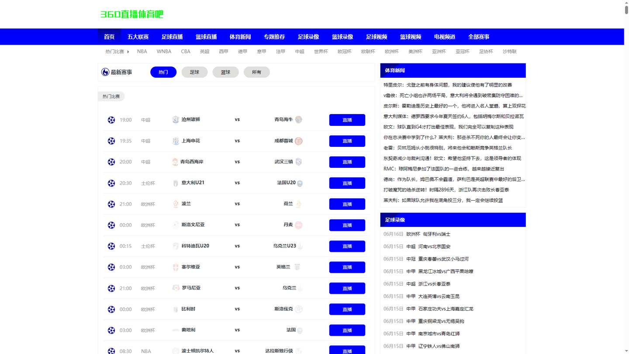This screenshot has height=354, width=629.
Task: Click the 360直播体育吧 site logo
Action: coord(132,14)
